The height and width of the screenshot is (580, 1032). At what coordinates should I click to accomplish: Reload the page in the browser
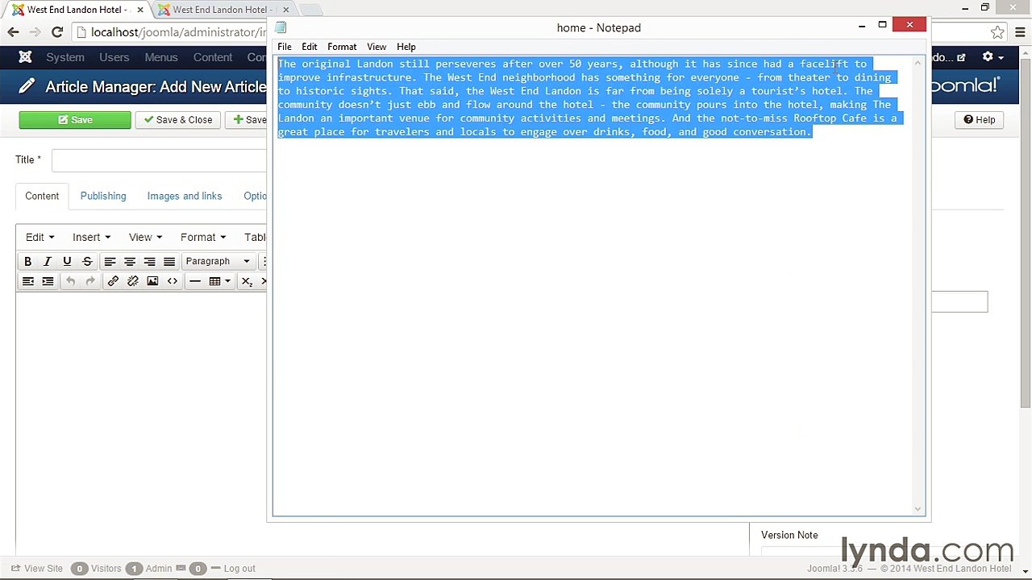coord(57,32)
